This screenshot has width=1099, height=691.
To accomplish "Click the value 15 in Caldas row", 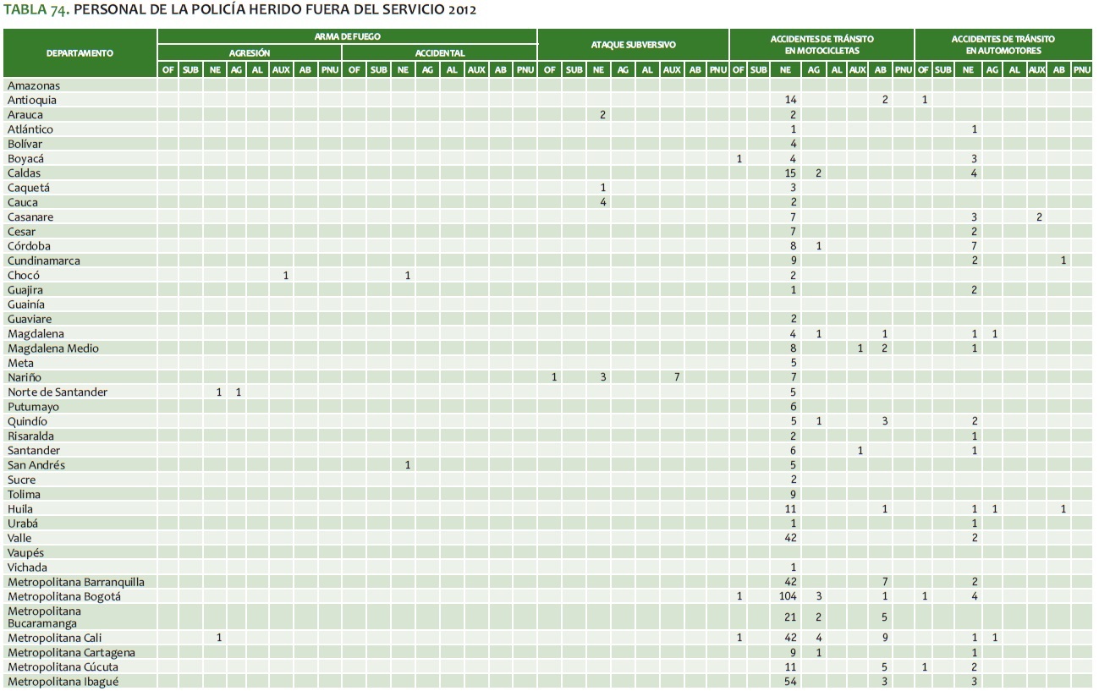I will pos(793,173).
